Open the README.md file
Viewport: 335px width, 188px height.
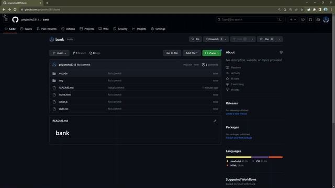tap(66, 88)
